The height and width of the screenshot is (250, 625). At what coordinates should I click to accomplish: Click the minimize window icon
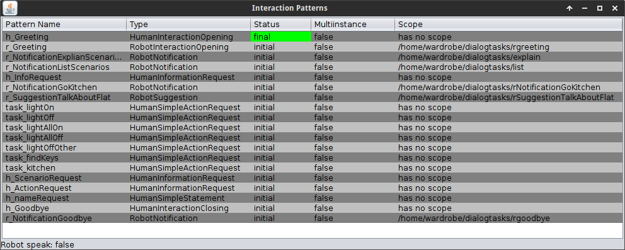585,8
